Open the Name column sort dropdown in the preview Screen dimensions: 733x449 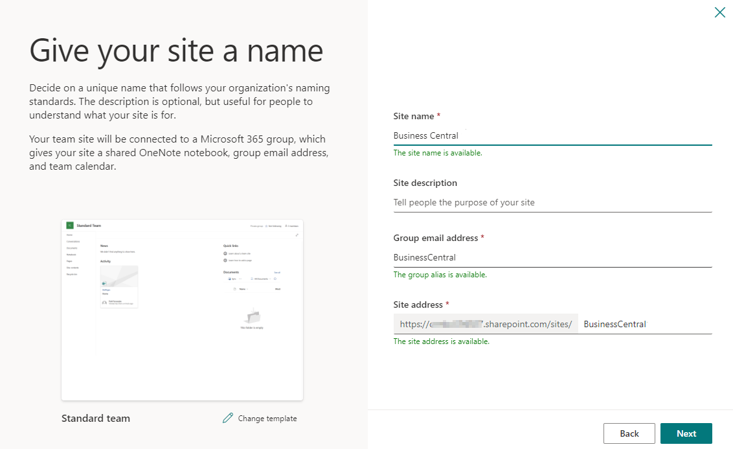click(x=243, y=290)
